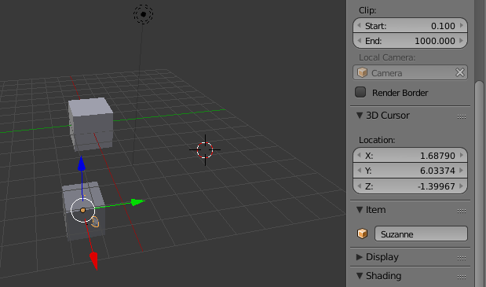
Task: Increase Clip Start value with right arrow
Action: click(462, 25)
